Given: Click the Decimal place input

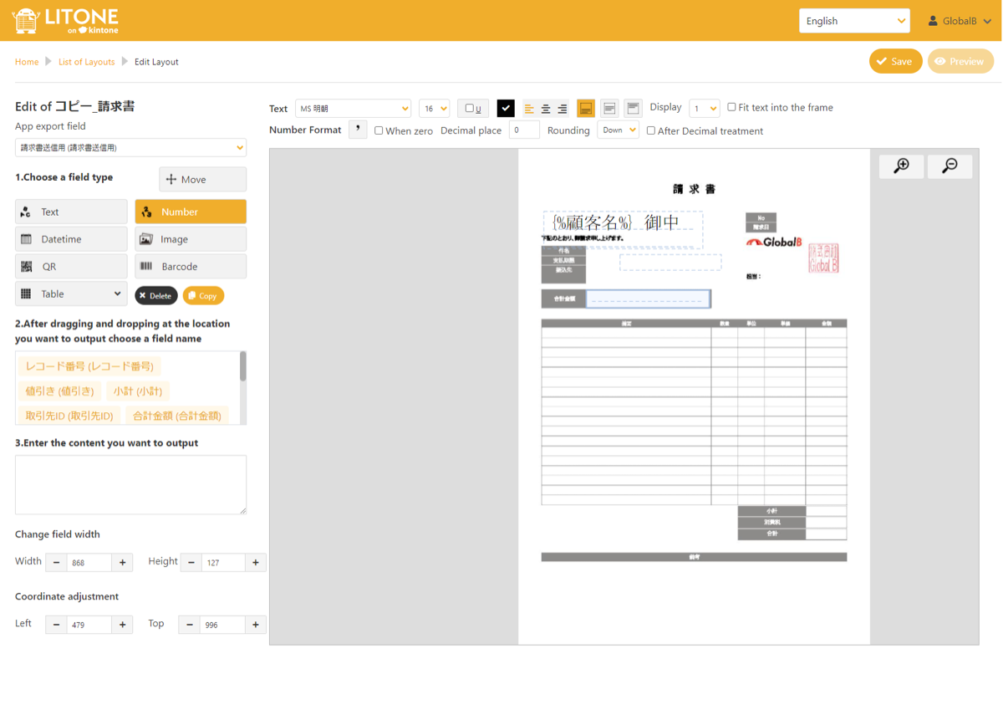Looking at the screenshot, I should (x=524, y=130).
